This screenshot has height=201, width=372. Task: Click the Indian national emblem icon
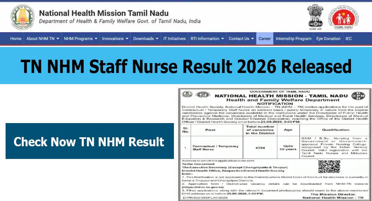click(x=316, y=17)
